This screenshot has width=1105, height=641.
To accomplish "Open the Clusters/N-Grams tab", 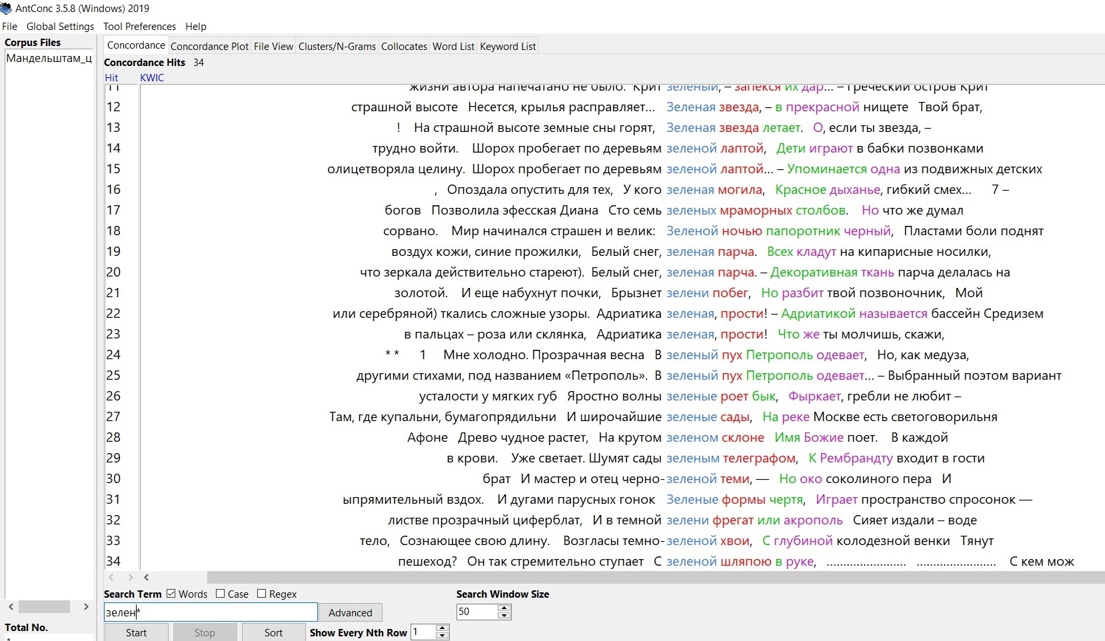I will point(337,47).
